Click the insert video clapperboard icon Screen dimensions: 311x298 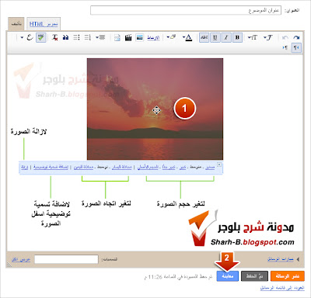pyautogui.click(x=128, y=38)
